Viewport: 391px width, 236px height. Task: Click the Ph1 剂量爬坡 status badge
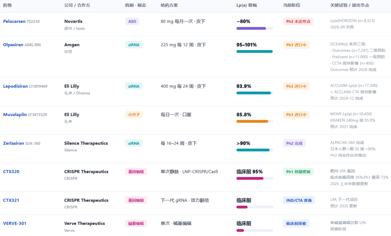pos(298,172)
